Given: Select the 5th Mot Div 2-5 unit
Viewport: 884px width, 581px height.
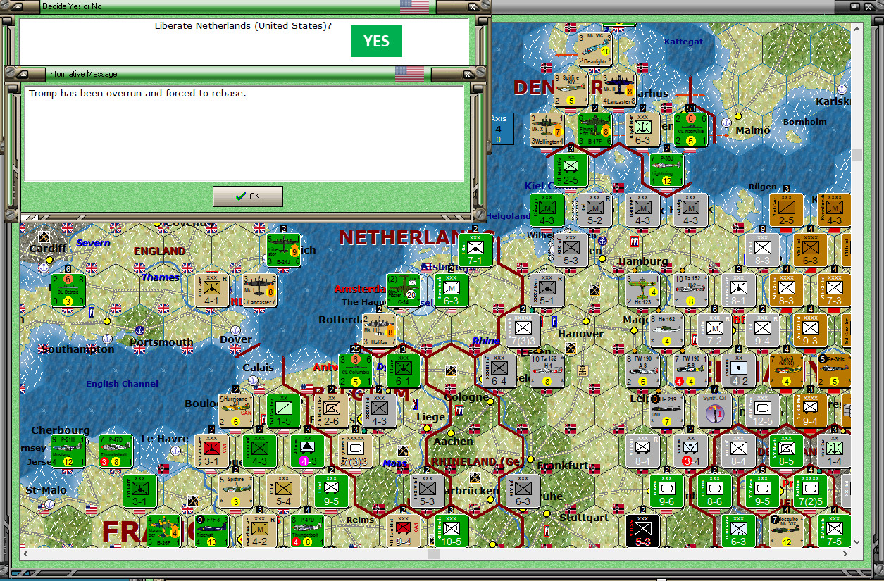Looking at the screenshot, I should coord(571,169).
